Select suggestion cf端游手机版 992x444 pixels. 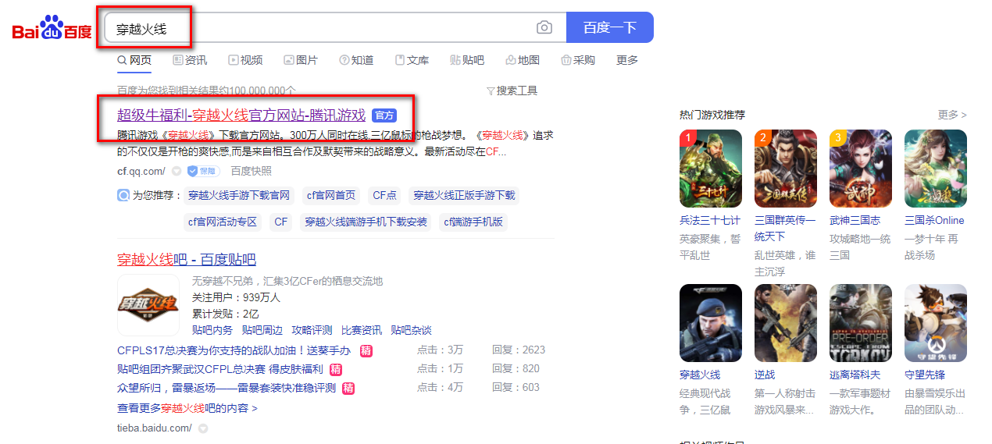(x=473, y=222)
